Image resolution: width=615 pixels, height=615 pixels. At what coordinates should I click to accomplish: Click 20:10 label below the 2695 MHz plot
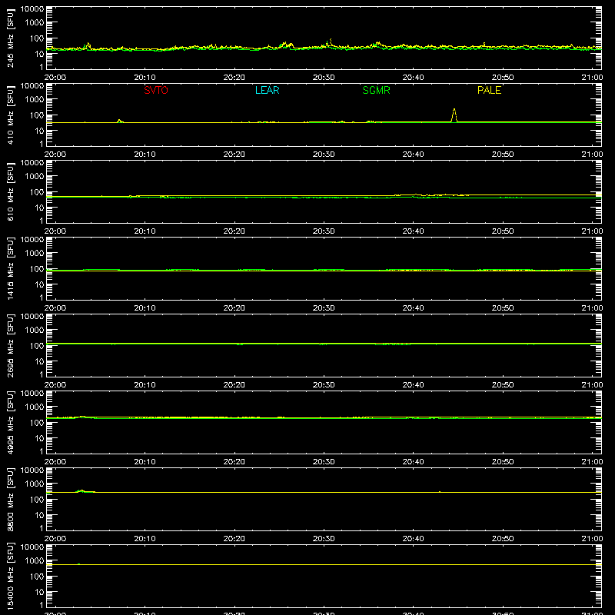145,385
